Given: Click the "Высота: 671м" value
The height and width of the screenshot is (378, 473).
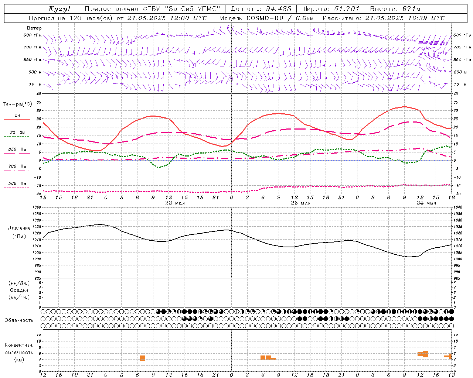Looking at the screenshot, I should 395,9.
